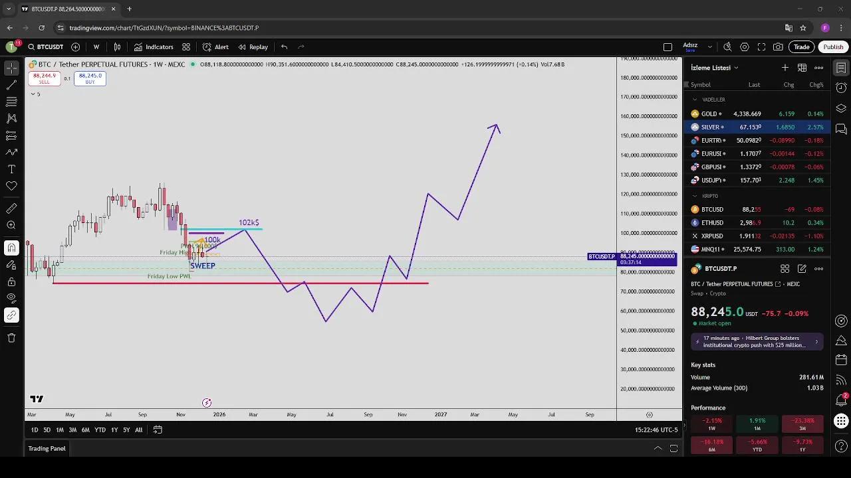851x478 pixels.
Task: Open the Alerts panel clock icon in right sidebar
Action: point(841,88)
